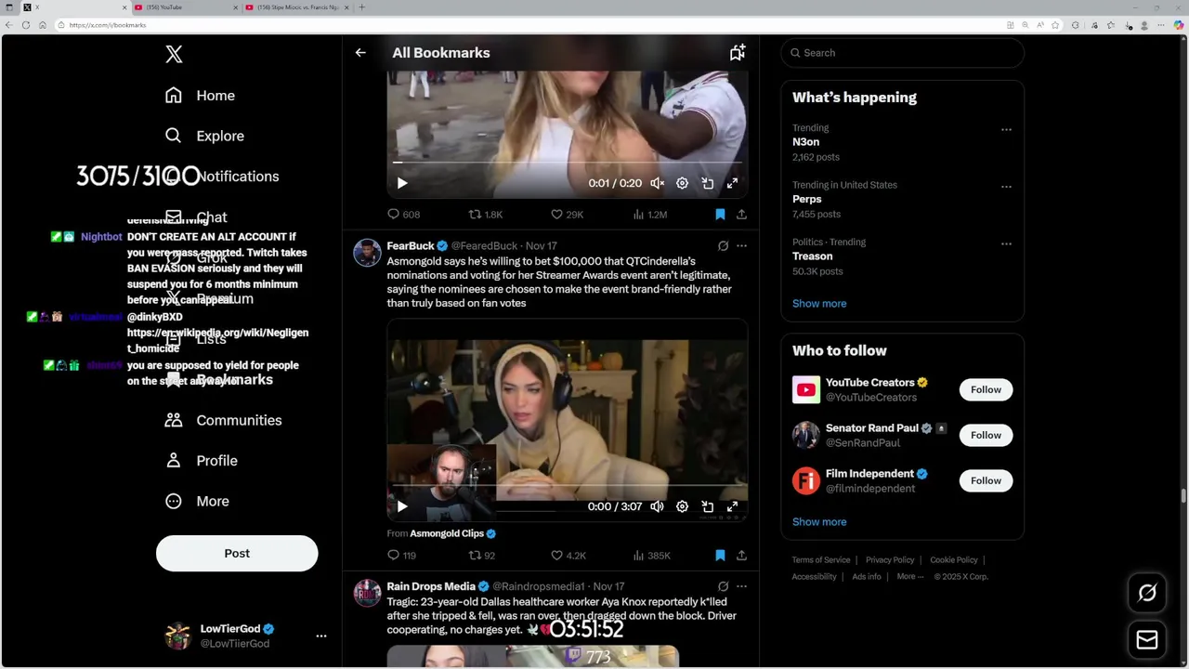
Task: Open more options for the Treason trend
Action: click(x=1006, y=244)
